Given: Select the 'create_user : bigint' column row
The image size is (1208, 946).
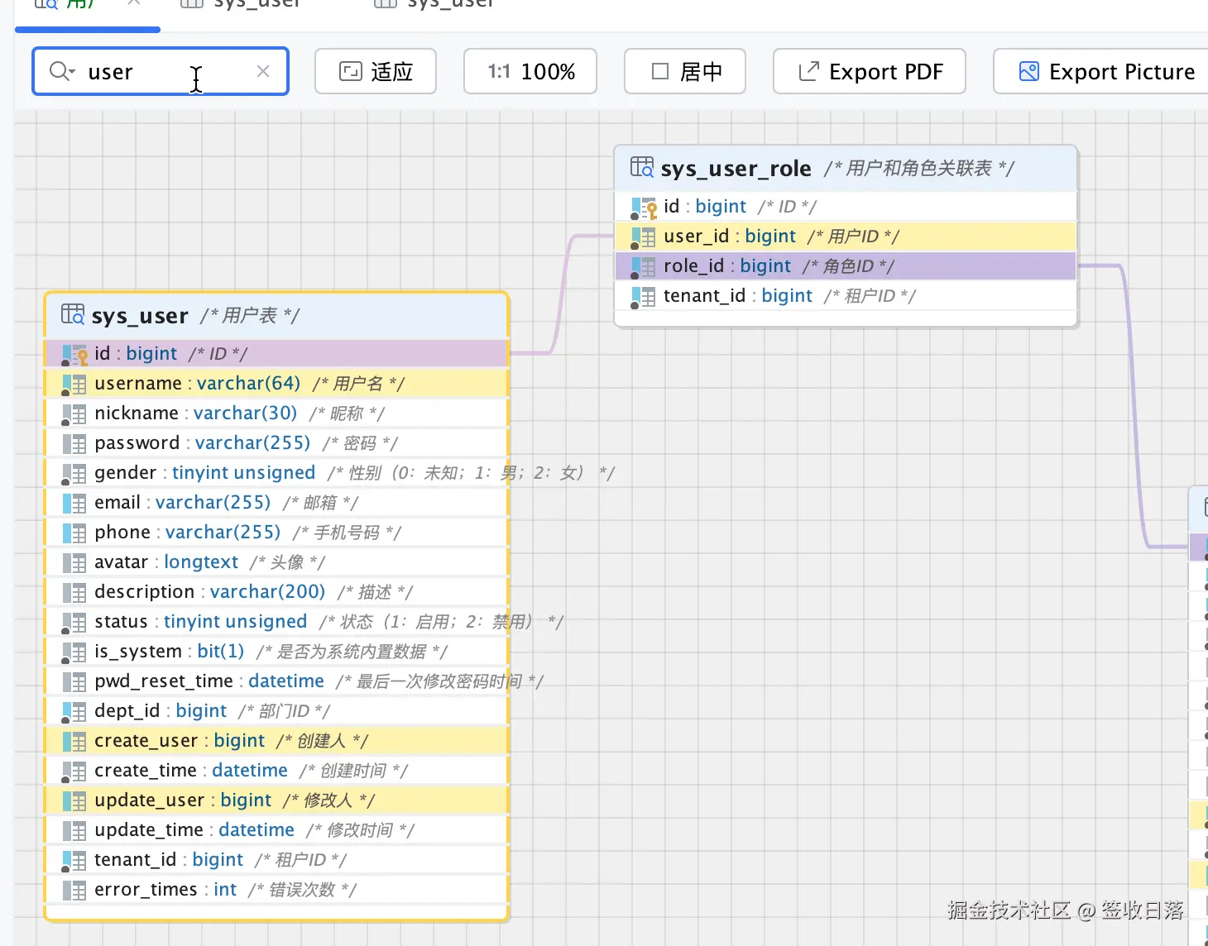Looking at the screenshot, I should 277,741.
